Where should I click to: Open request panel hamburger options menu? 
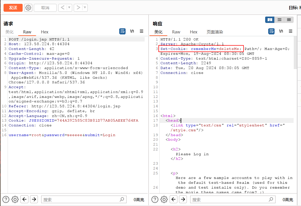(x=142, y=31)
